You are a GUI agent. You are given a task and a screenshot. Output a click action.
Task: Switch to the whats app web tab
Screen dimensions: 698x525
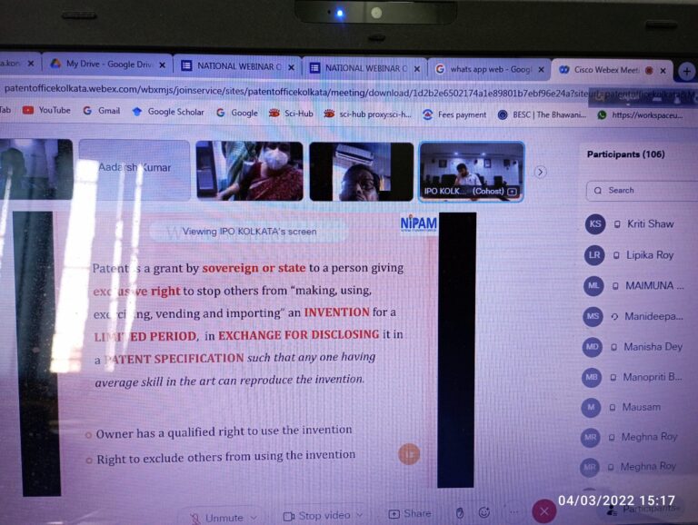[x=484, y=69]
